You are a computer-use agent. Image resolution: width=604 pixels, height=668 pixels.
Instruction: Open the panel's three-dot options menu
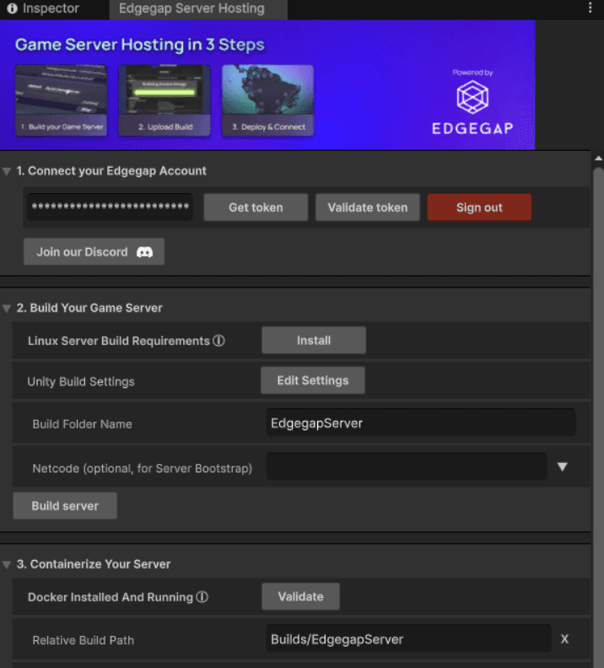click(x=590, y=8)
